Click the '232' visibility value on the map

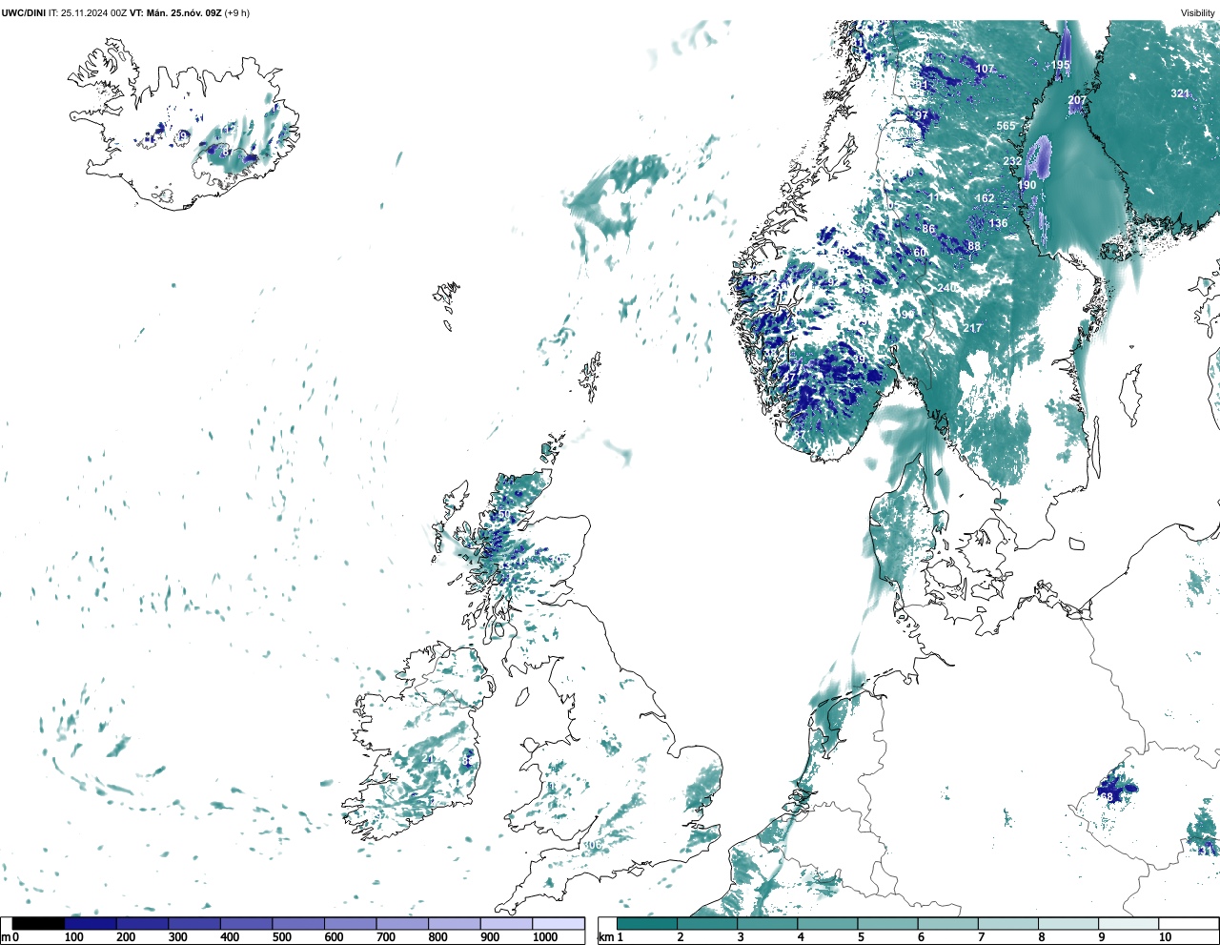pos(1012,162)
